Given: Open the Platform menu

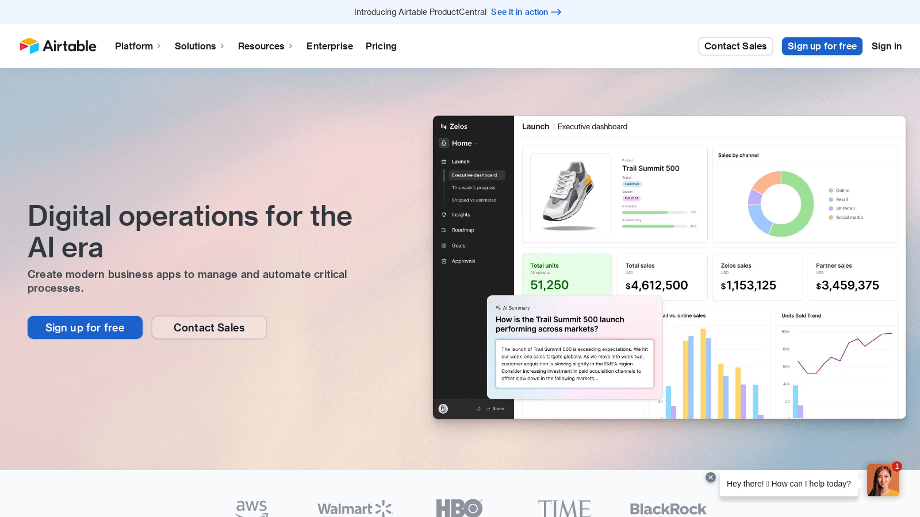Looking at the screenshot, I should (138, 46).
